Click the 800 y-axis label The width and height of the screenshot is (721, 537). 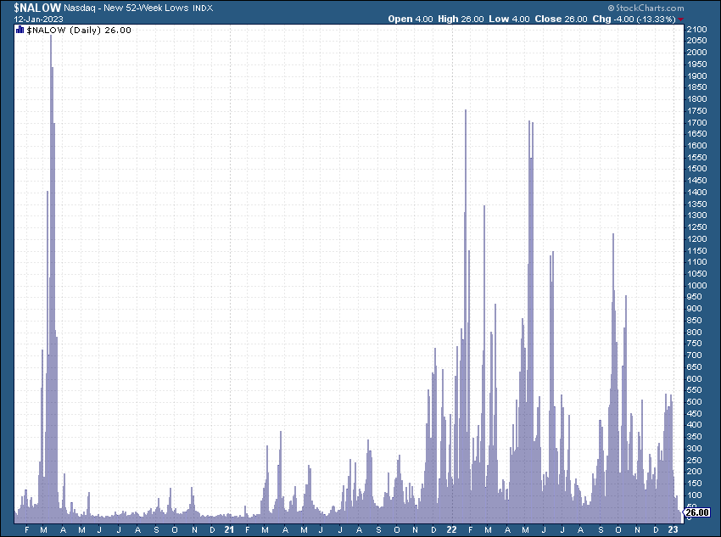coord(695,332)
